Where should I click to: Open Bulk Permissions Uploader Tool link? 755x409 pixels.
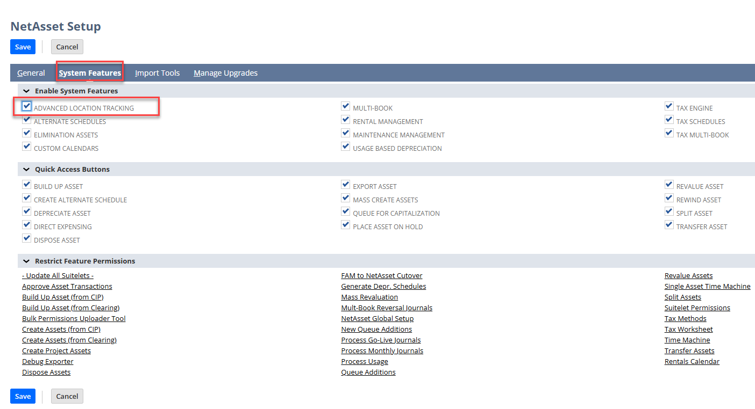tap(74, 318)
